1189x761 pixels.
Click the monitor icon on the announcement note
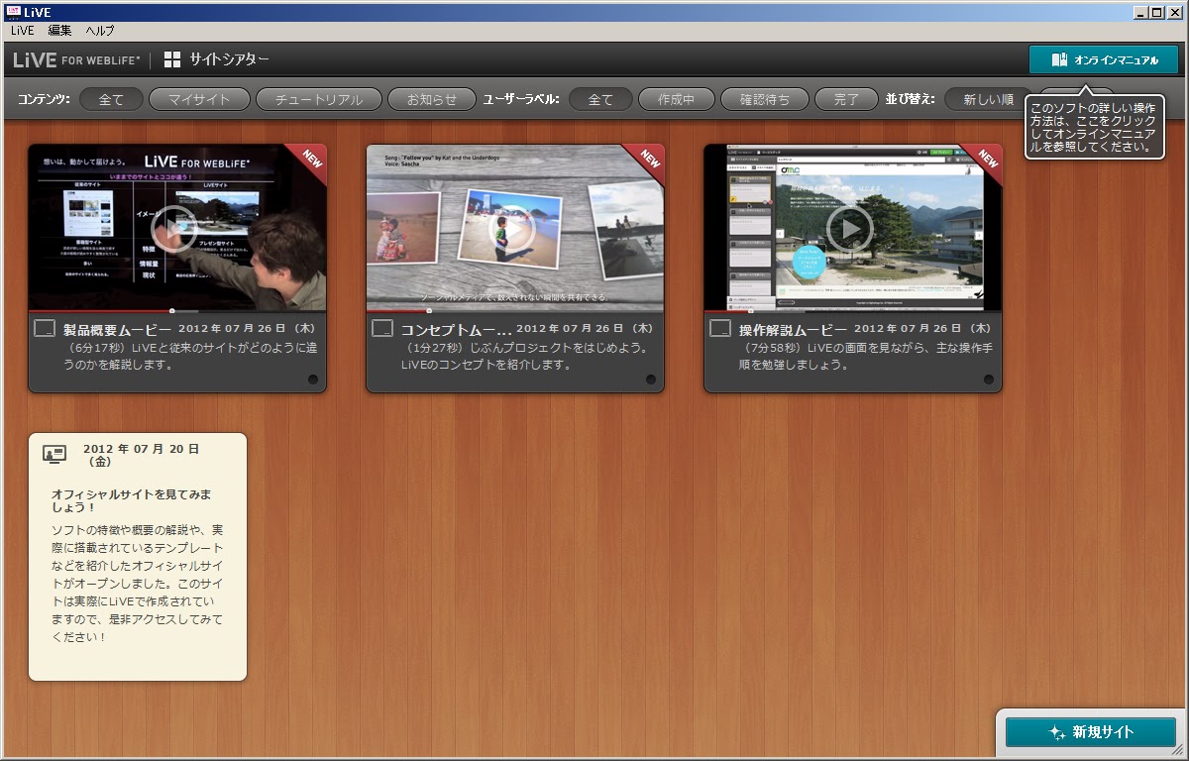click(54, 454)
